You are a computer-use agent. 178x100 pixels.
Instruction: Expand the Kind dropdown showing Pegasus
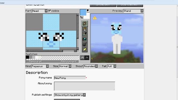40,66
